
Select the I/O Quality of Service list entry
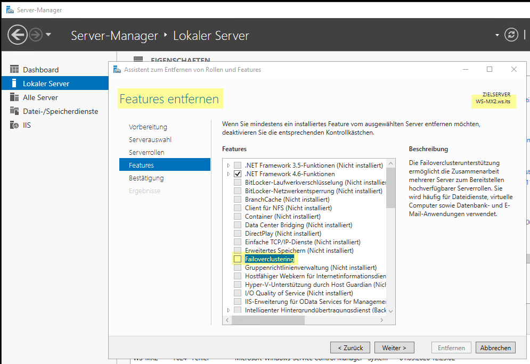pyautogui.click(x=299, y=293)
